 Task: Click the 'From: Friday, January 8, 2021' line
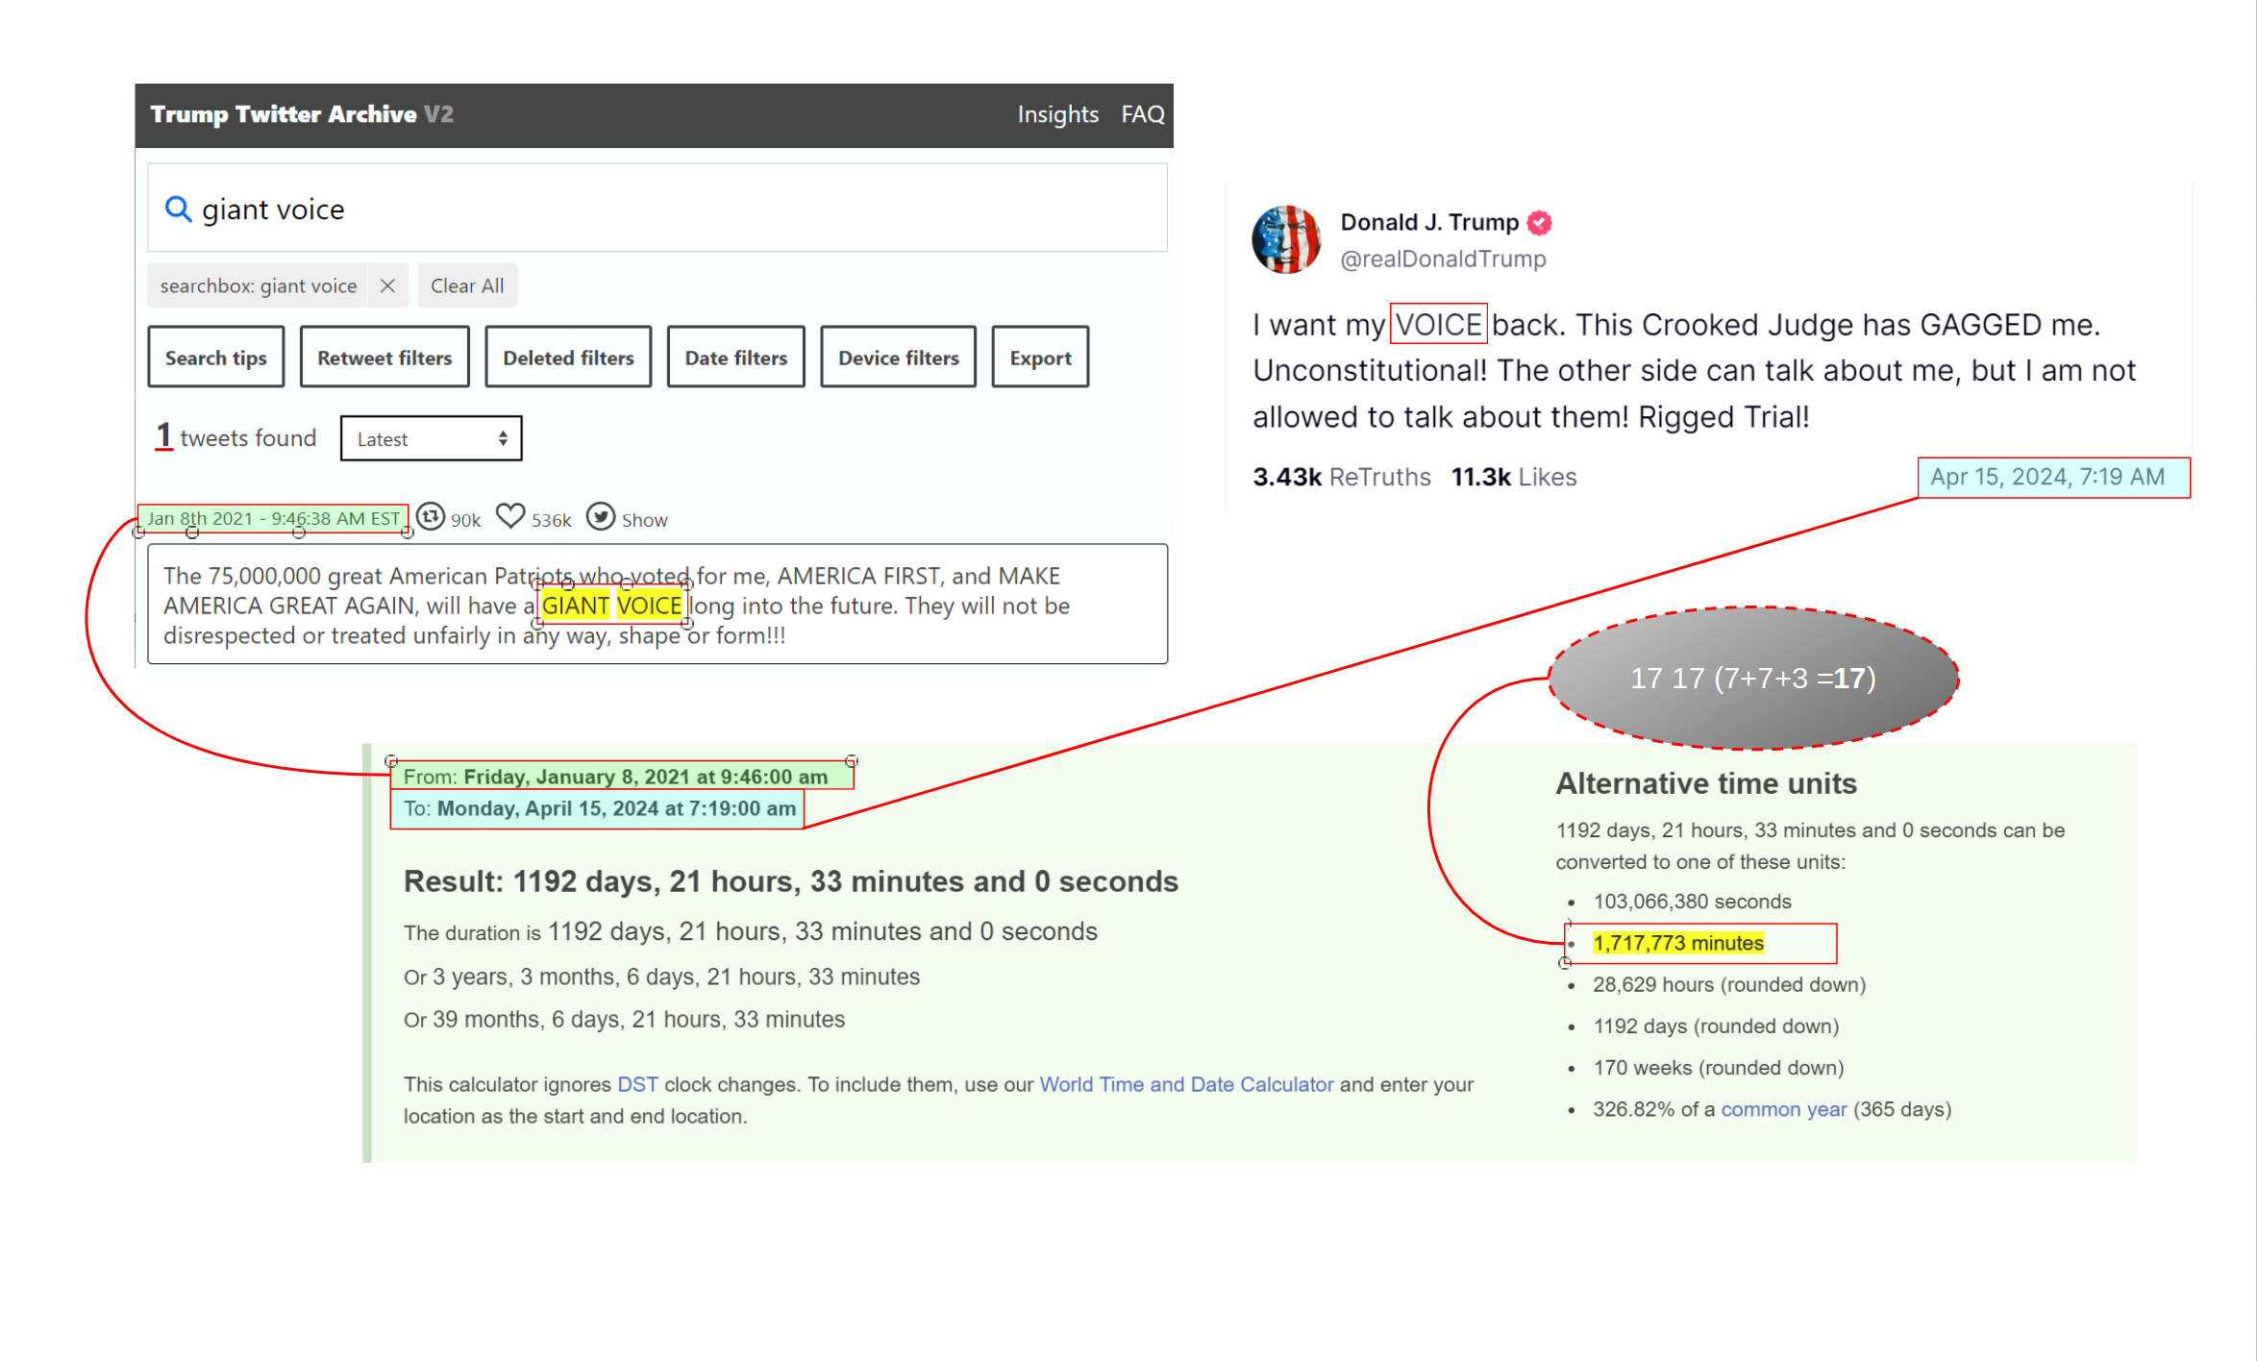point(615,777)
